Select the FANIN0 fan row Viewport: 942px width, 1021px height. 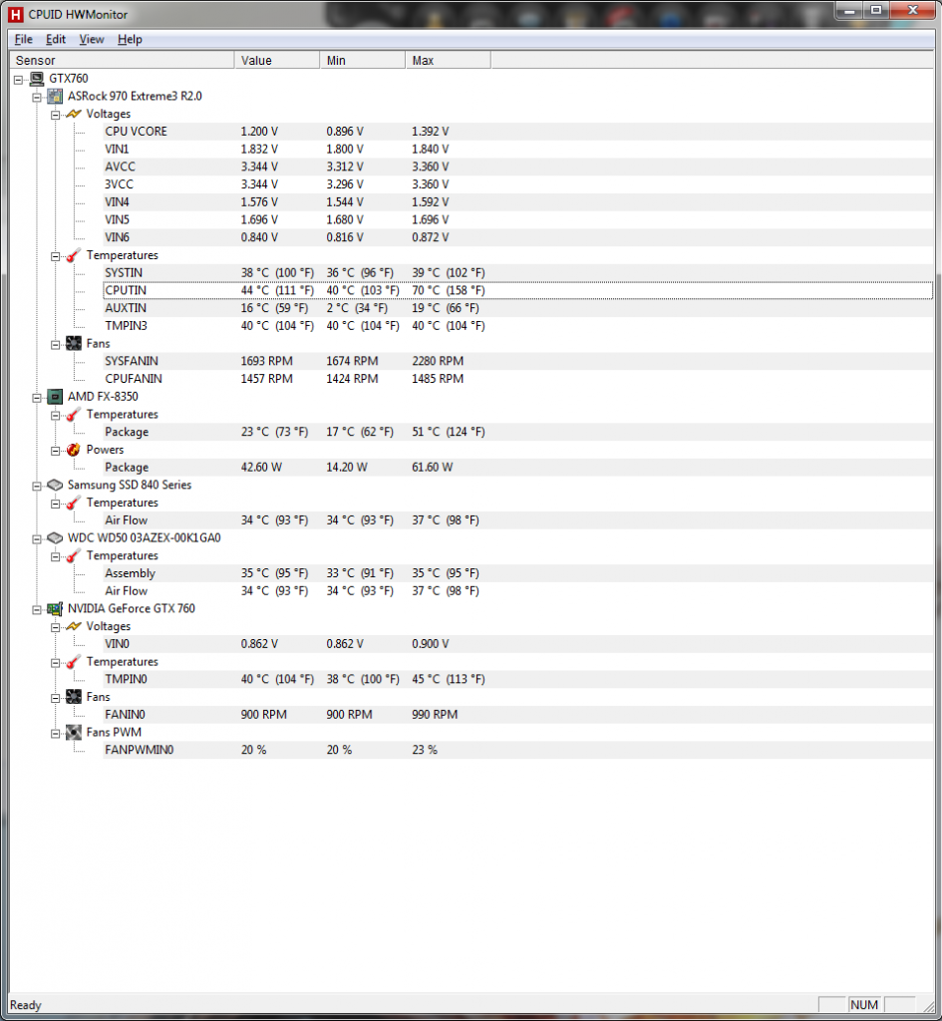tap(517, 714)
